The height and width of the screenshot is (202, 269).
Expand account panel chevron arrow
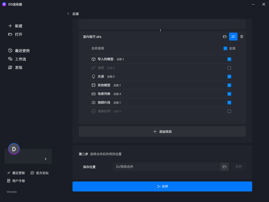pos(45,159)
